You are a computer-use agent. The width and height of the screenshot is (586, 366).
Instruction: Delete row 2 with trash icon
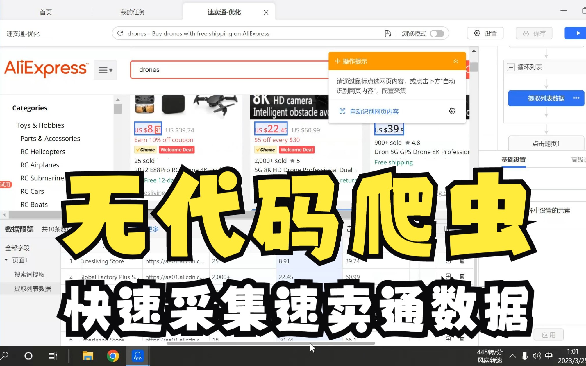pyautogui.click(x=462, y=276)
